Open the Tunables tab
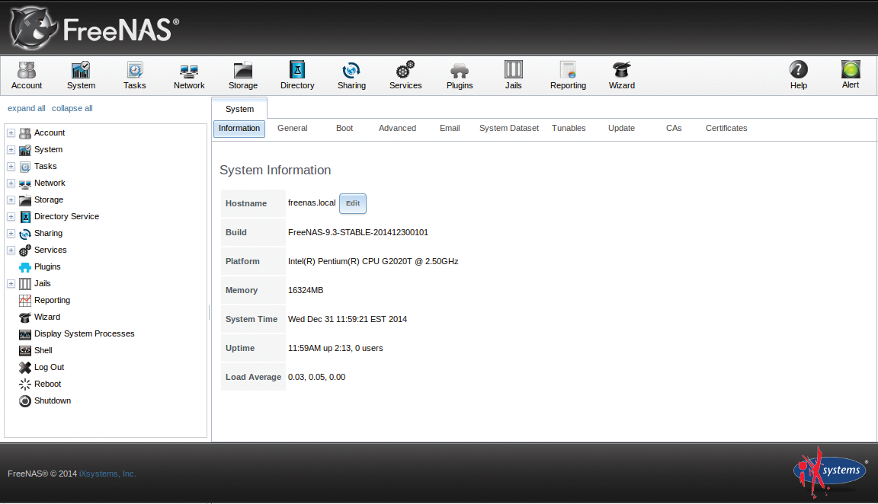Screen dimensions: 878x504 coord(569,128)
